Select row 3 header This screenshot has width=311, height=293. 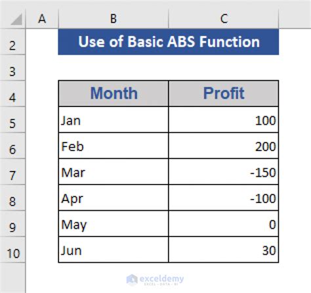click(12, 68)
